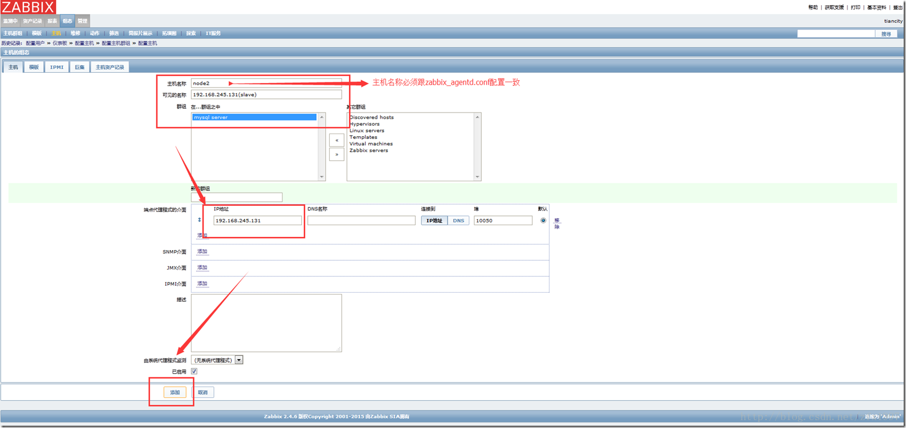Select 'Virtual machines' in other groups
Image resolution: width=906 pixels, height=428 pixels.
(x=371, y=144)
